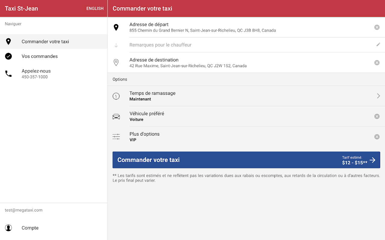
Task: Click the Commander votre taxi page header
Action: tap(143, 8)
